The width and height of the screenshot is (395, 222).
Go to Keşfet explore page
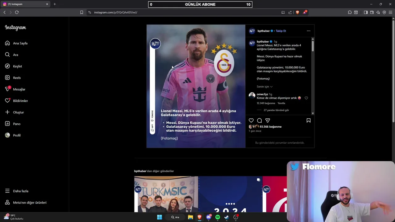pos(14,66)
